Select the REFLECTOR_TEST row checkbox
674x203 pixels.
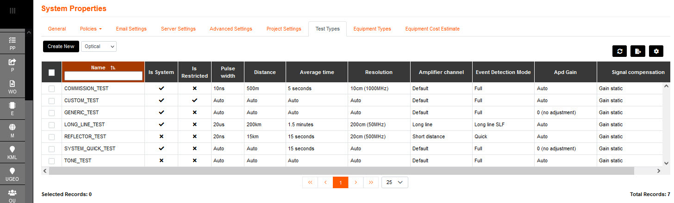point(51,136)
